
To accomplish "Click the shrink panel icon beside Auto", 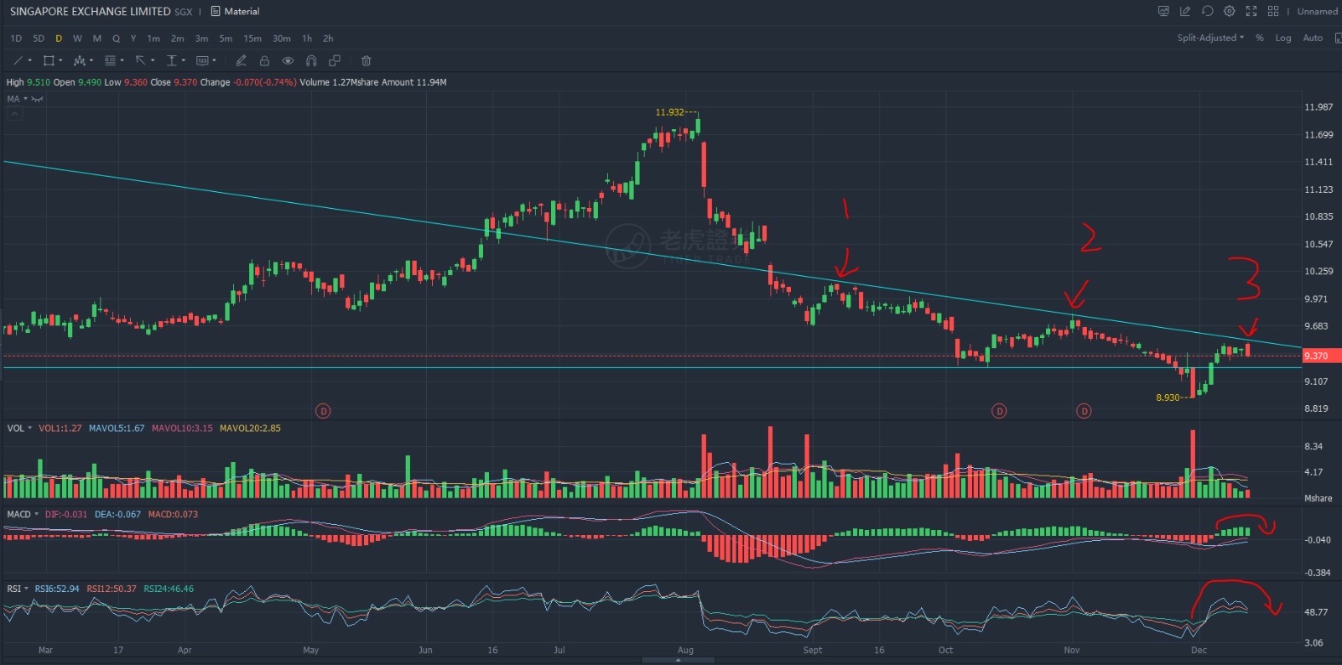I will [x=1337, y=38].
